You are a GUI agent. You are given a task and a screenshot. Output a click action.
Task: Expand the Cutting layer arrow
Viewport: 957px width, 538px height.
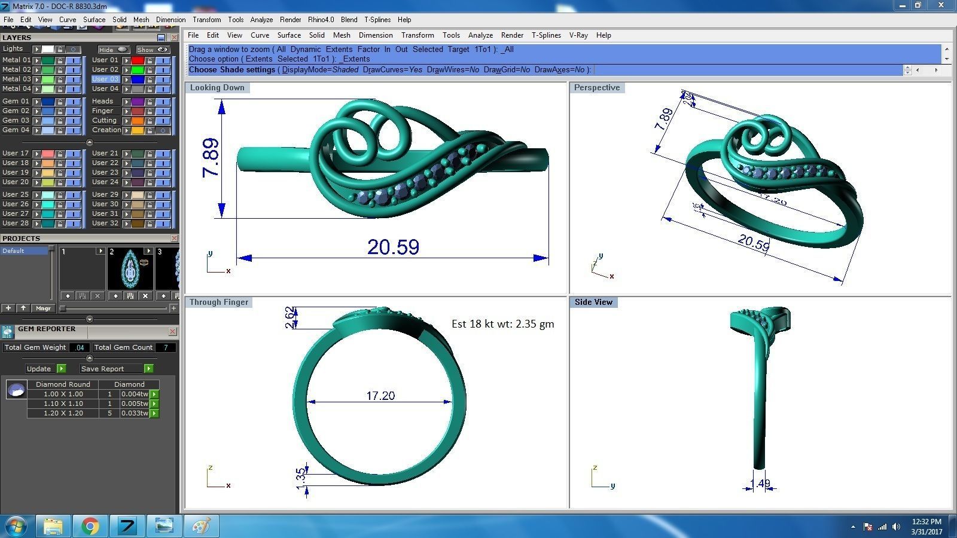coord(126,121)
